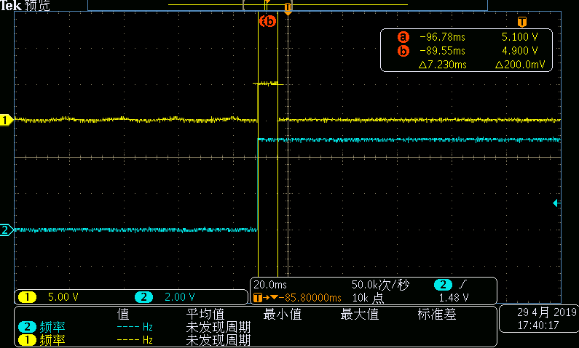579x348 pixels.
Task: Click the time 17:40:17
Action: (x=538, y=325)
